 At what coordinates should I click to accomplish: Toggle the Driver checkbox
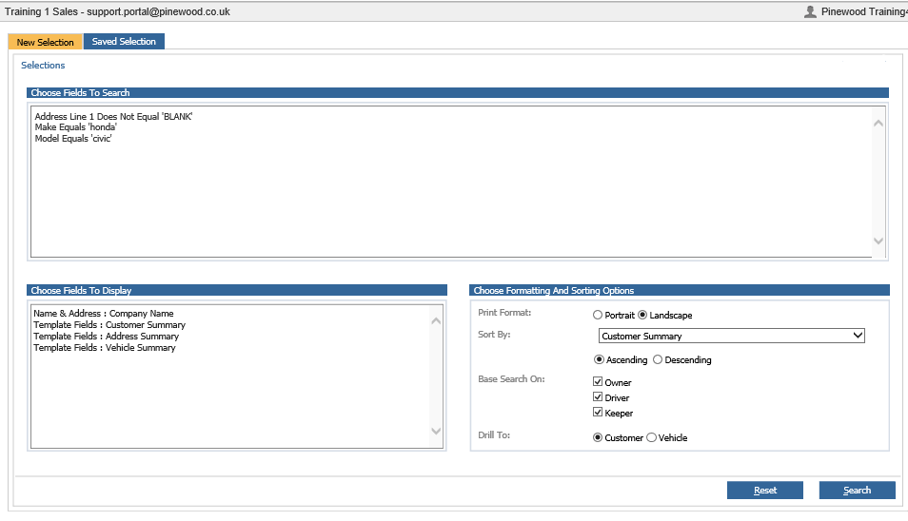tap(598, 397)
